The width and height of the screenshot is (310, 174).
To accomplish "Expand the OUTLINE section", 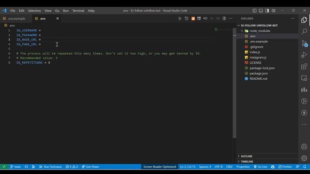I will point(247,156).
